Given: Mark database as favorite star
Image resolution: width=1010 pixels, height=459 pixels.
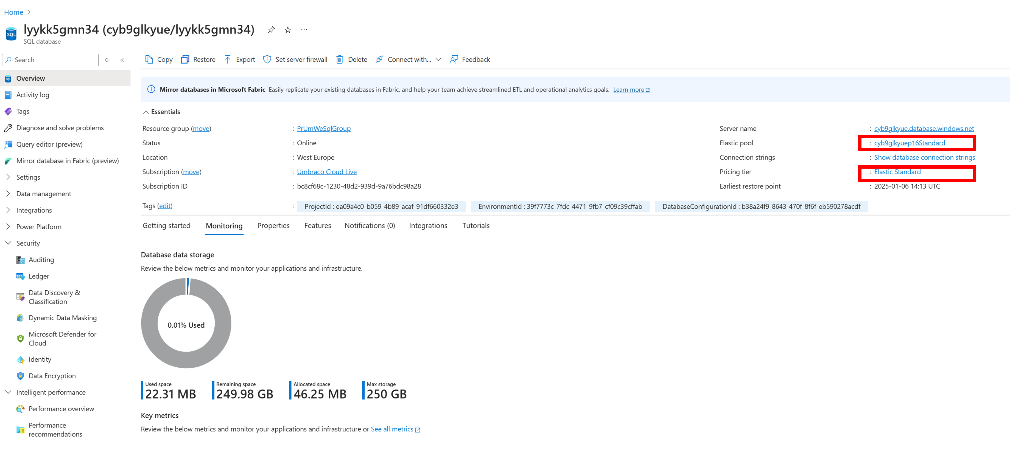Looking at the screenshot, I should click(x=288, y=30).
